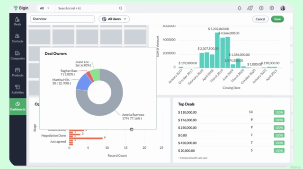This screenshot has width=303, height=170.
Task: Click the Save button
Action: click(x=277, y=19)
